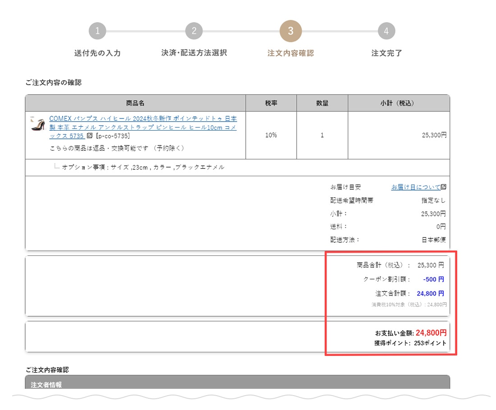Click the step 1 circle icon
Screen dimensions: 496x410
pos(97,31)
